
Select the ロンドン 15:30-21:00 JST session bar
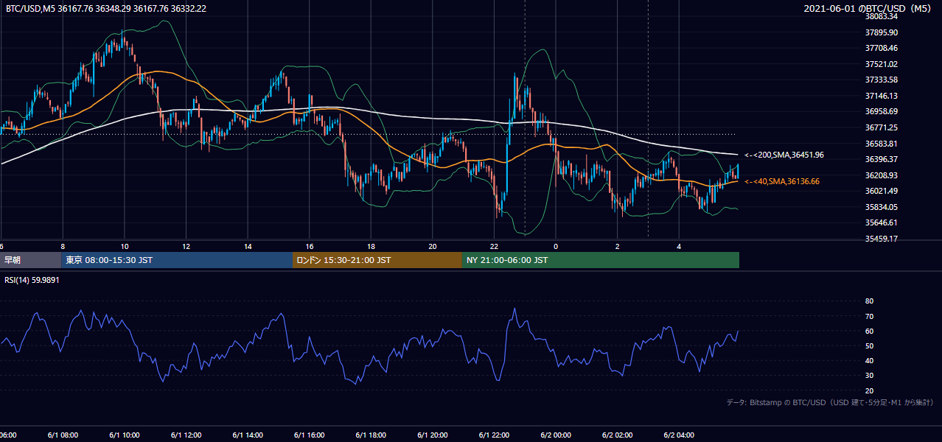[x=377, y=260]
